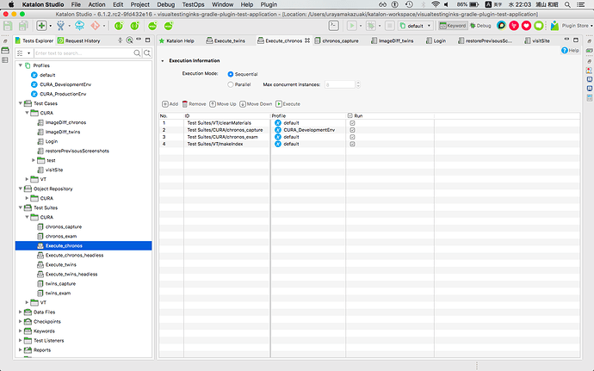Click the Time Machine menu bar icon
This screenshot has width=594, height=371.
[x=409, y=4]
